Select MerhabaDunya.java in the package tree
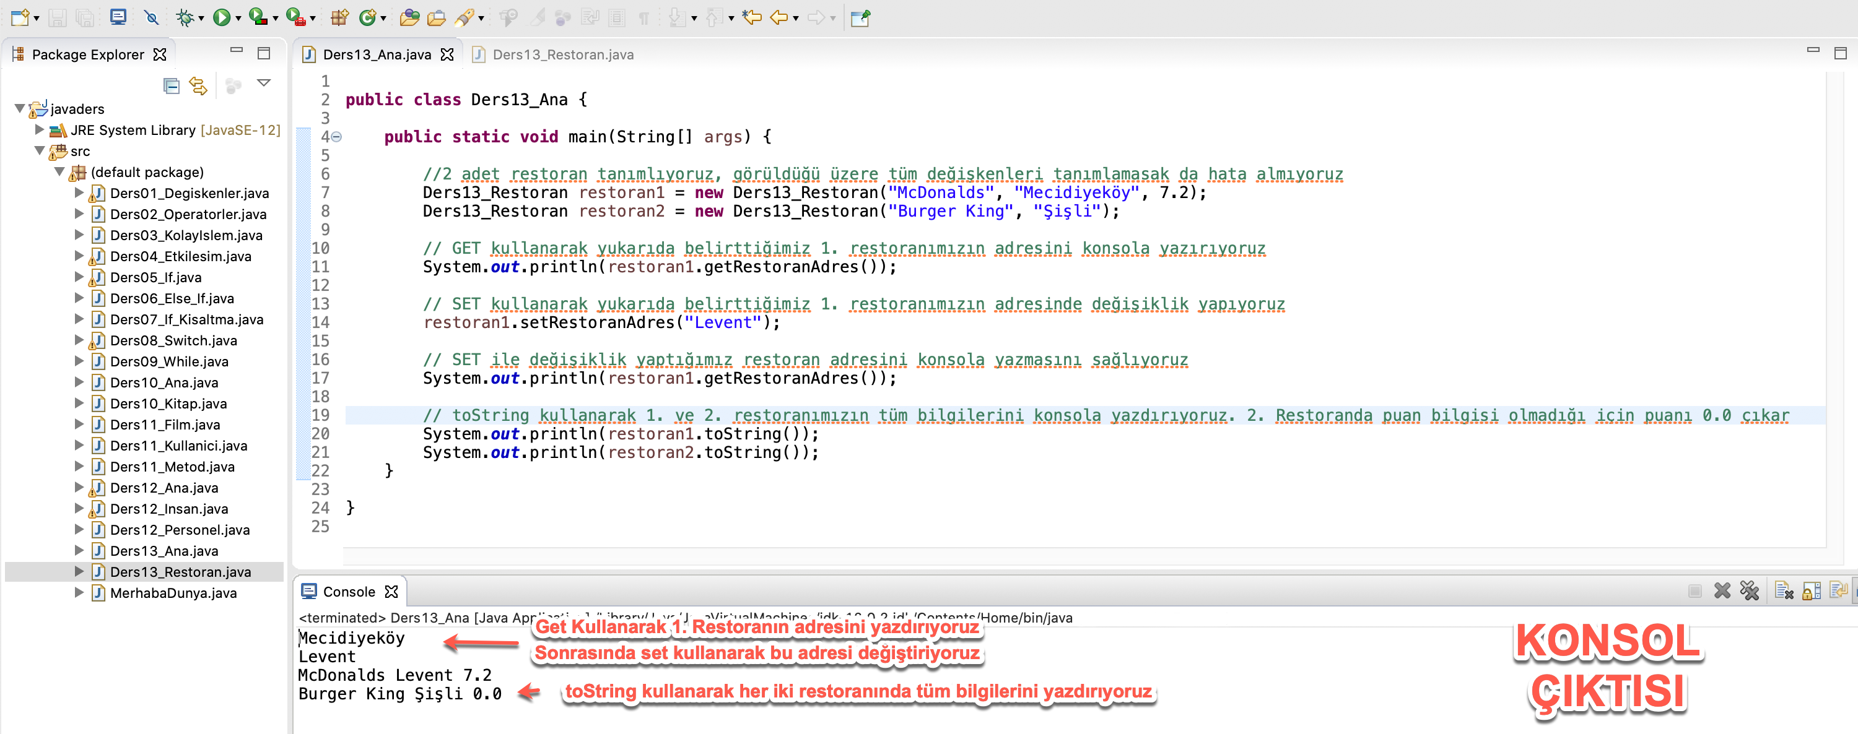This screenshot has width=1858, height=734. [173, 593]
